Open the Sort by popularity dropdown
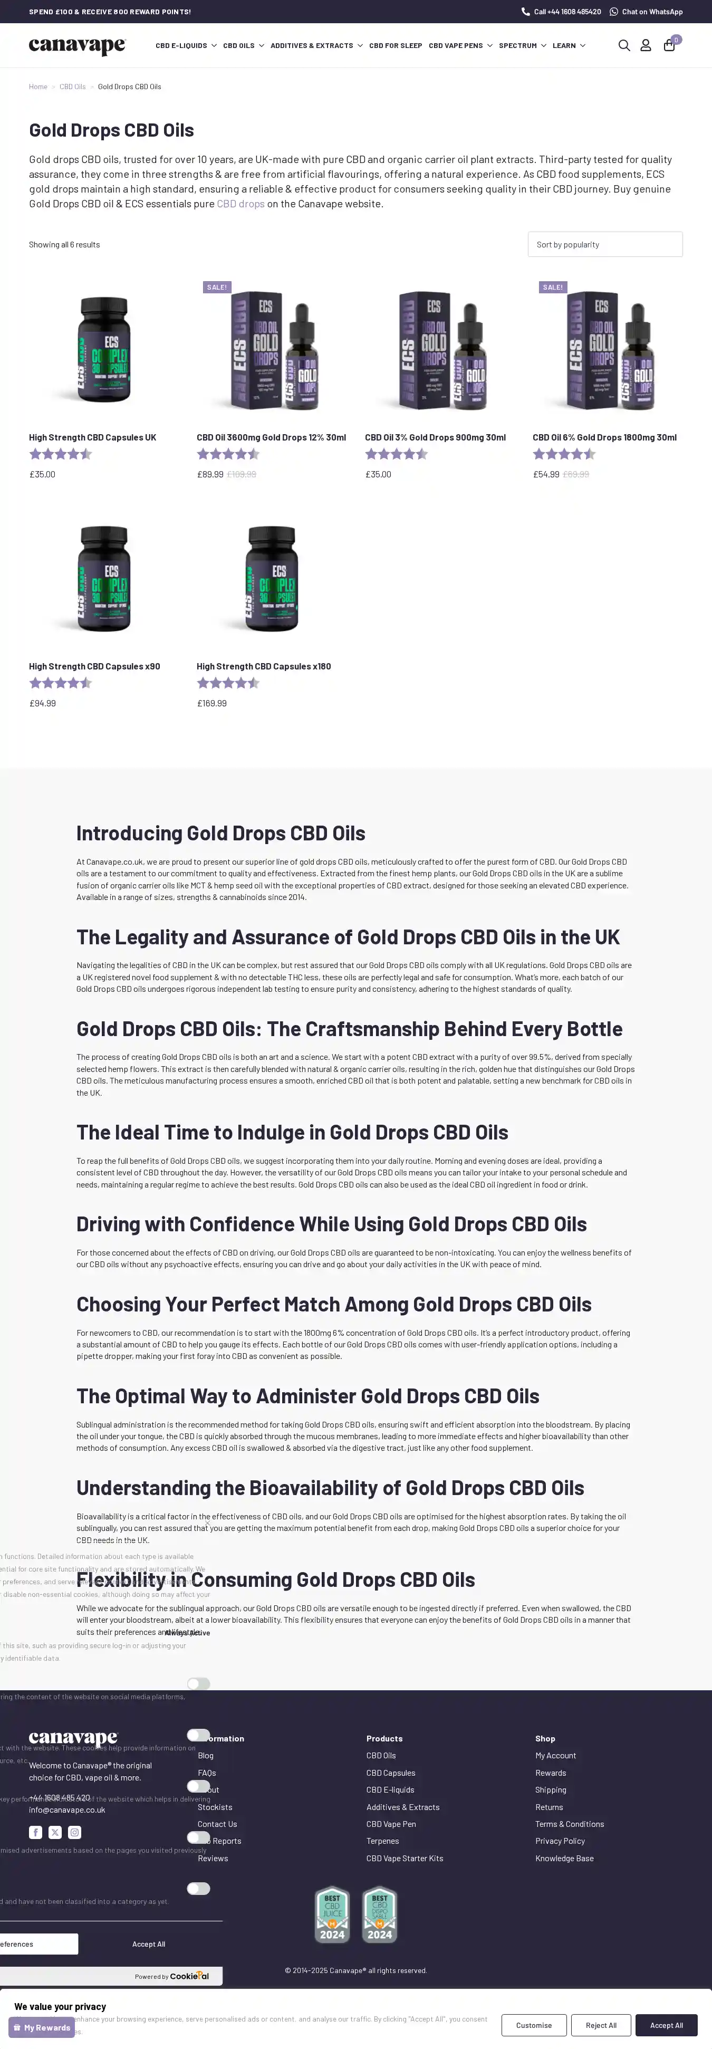 604,244
